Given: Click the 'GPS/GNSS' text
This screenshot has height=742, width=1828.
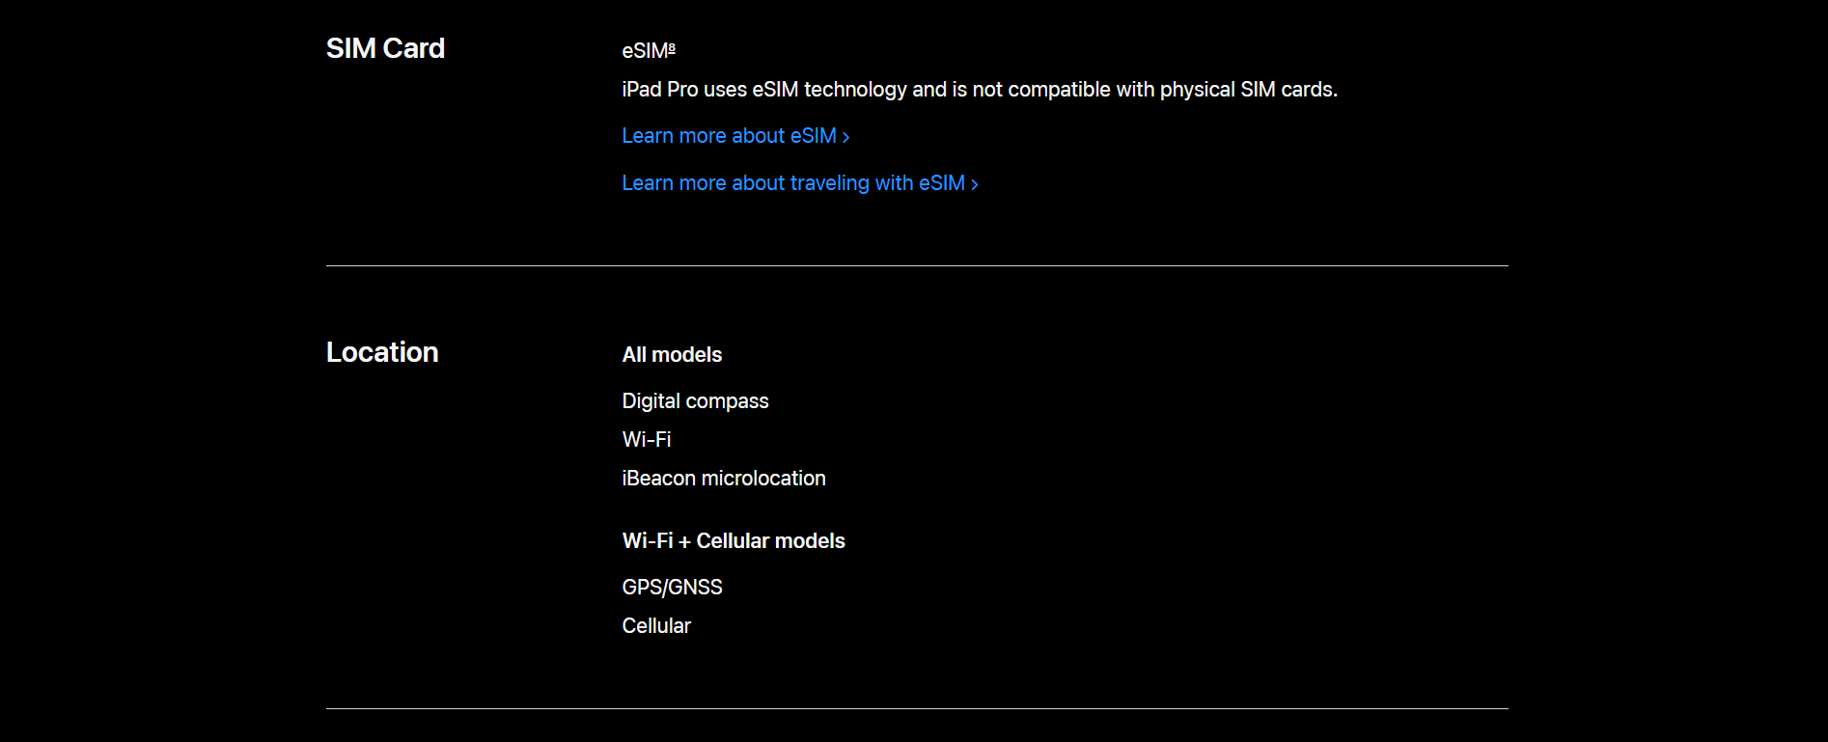Looking at the screenshot, I should coord(672,588).
